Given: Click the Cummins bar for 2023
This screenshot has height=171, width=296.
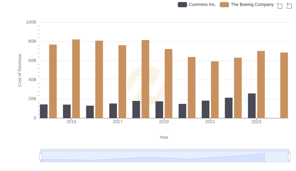Looking at the screenshot, I should tap(252, 106).
